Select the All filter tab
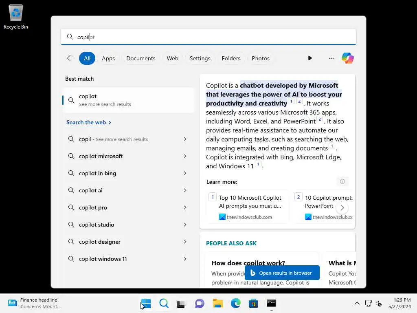The image size is (417, 313). coord(87,58)
